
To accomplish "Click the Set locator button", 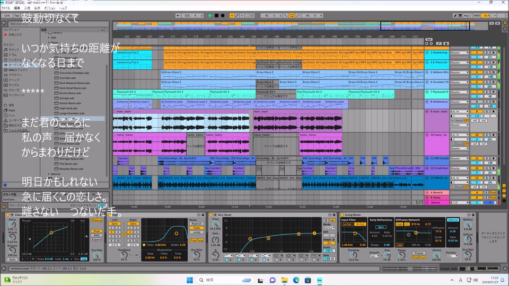I will [x=429, y=40].
